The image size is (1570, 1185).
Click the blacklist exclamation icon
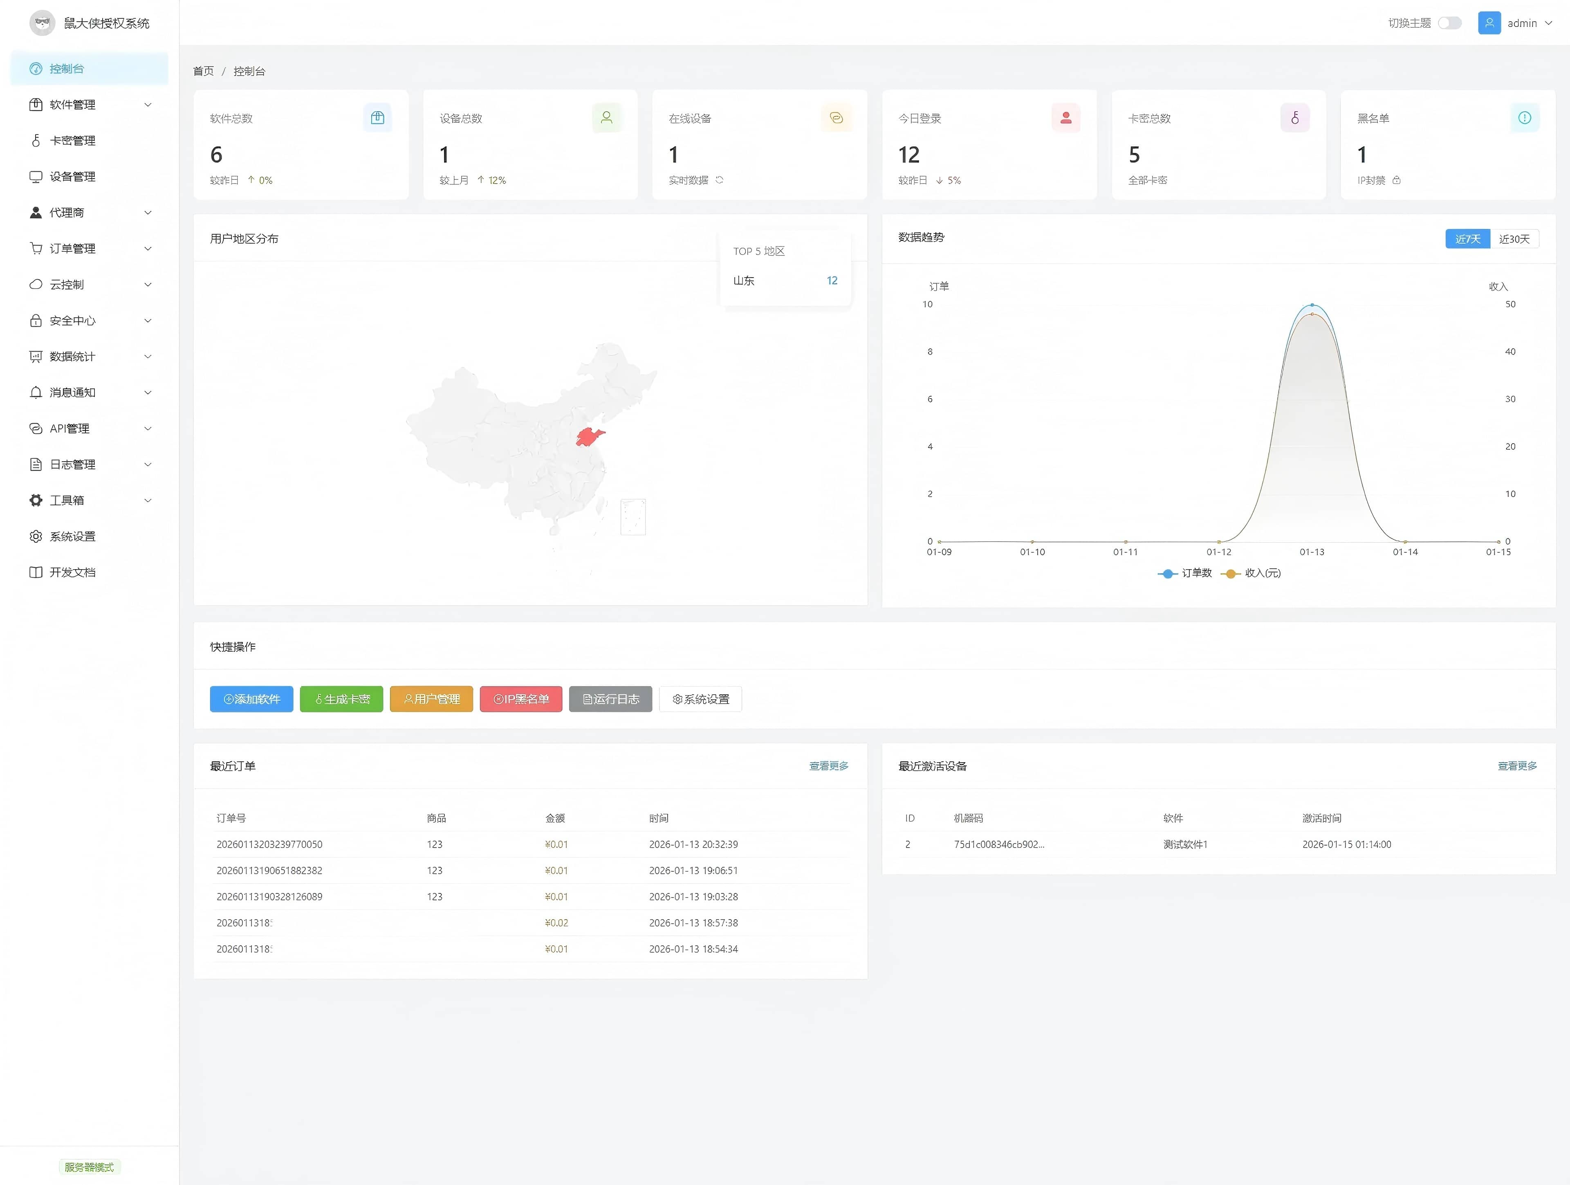pyautogui.click(x=1524, y=118)
